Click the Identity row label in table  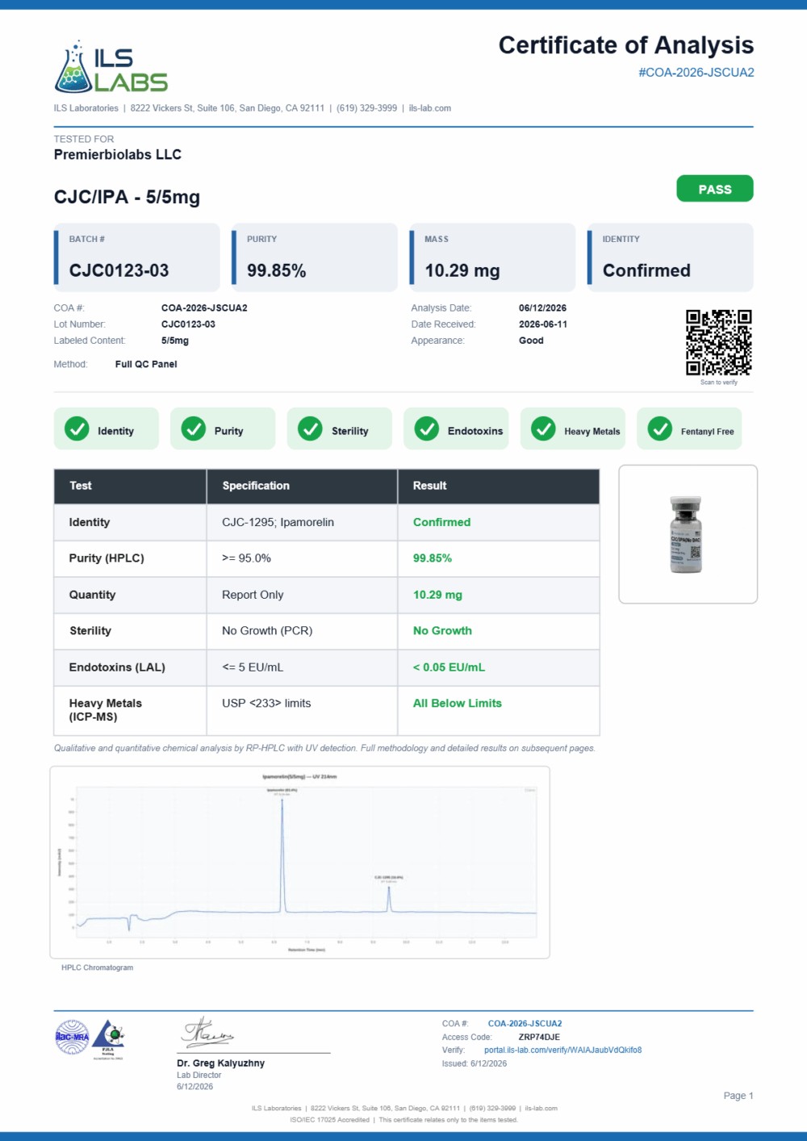pos(90,522)
